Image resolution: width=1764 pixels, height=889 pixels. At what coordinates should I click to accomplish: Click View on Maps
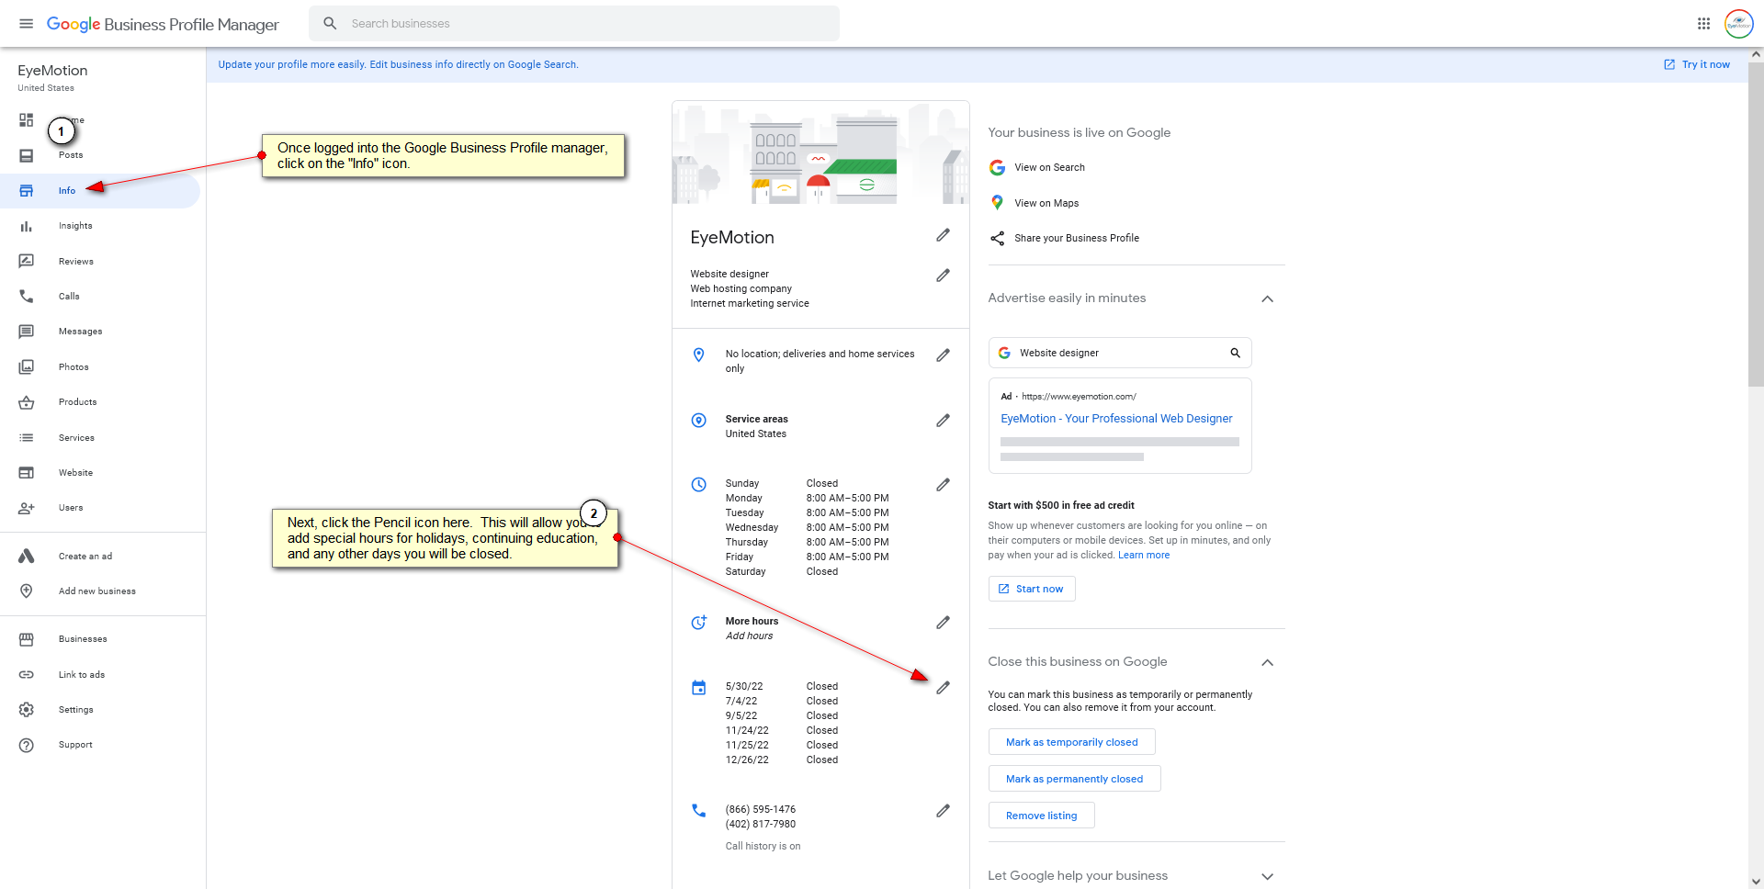1046,204
